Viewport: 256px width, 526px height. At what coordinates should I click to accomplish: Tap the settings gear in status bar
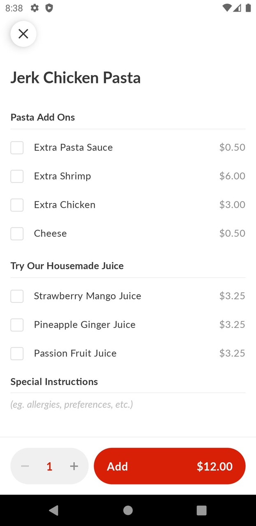coord(35,8)
